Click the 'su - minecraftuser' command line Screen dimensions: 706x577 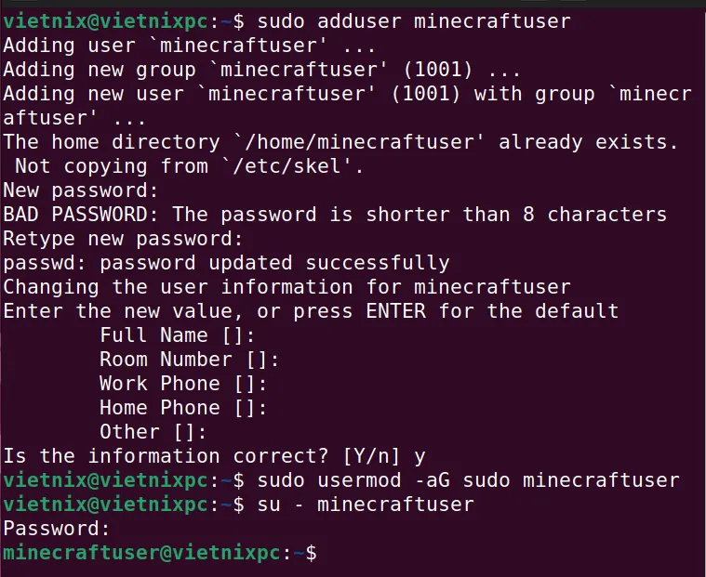(366, 505)
